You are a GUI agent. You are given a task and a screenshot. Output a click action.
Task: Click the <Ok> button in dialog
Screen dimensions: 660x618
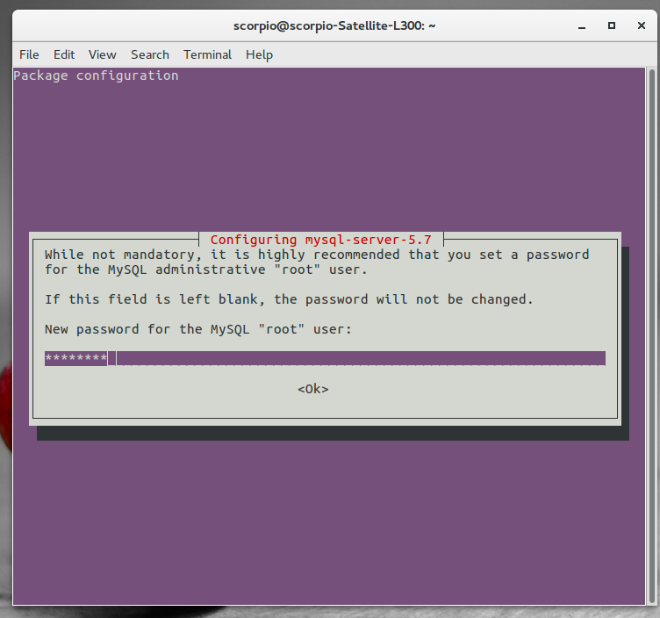(312, 389)
